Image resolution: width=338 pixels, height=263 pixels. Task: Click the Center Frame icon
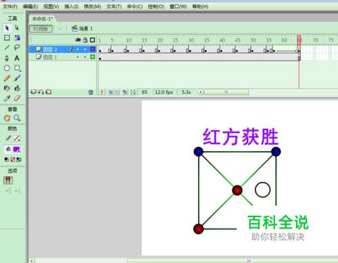click(x=102, y=92)
